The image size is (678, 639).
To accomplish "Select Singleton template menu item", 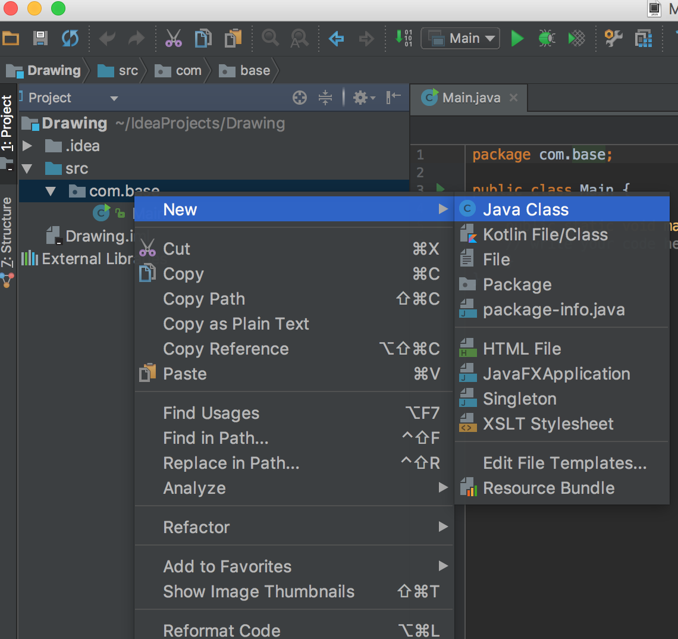I will pyautogui.click(x=562, y=399).
